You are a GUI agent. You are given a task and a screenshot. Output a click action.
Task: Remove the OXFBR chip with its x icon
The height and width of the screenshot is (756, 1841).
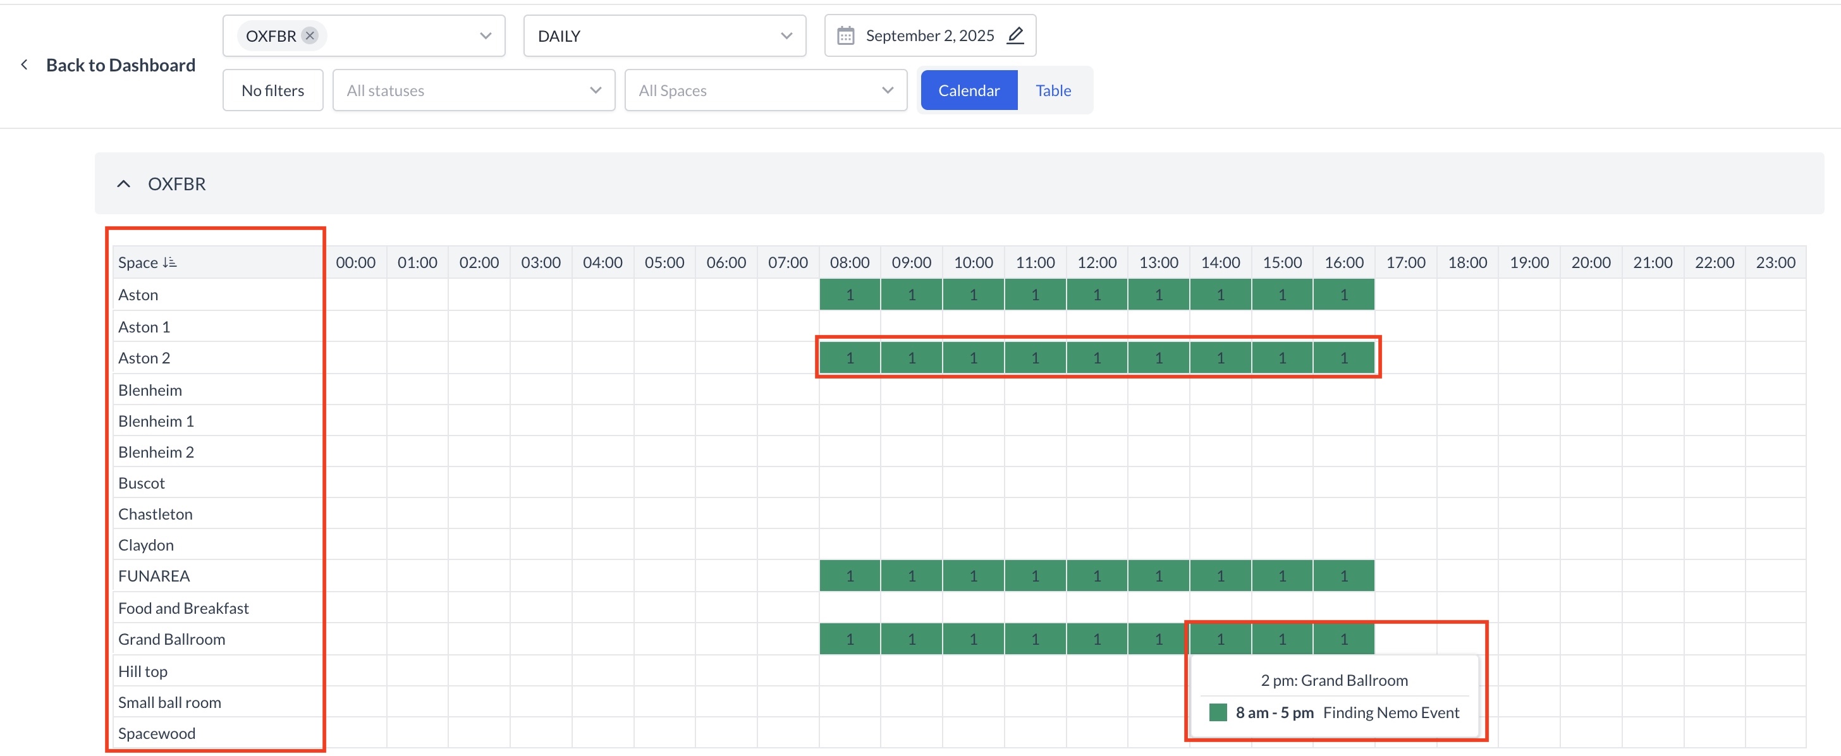[309, 36]
